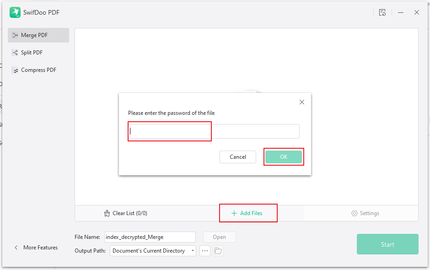The width and height of the screenshot is (430, 270).
Task: Open the task history icon in title bar
Action: (x=382, y=13)
